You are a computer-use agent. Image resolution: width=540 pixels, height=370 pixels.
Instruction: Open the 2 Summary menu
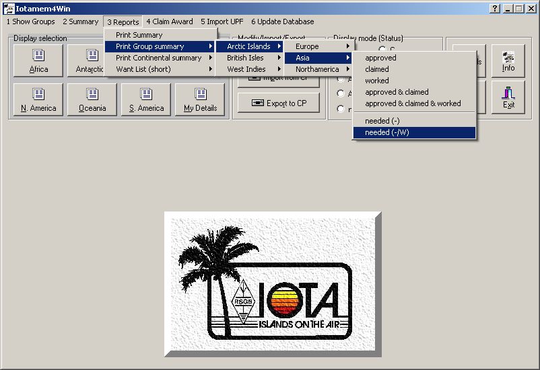pyautogui.click(x=81, y=21)
